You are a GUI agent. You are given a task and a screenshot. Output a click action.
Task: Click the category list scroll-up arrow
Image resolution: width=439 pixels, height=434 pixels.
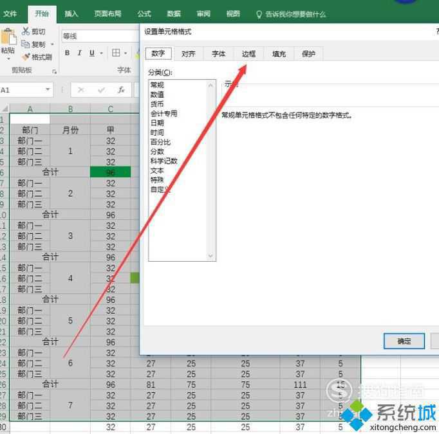(210, 85)
